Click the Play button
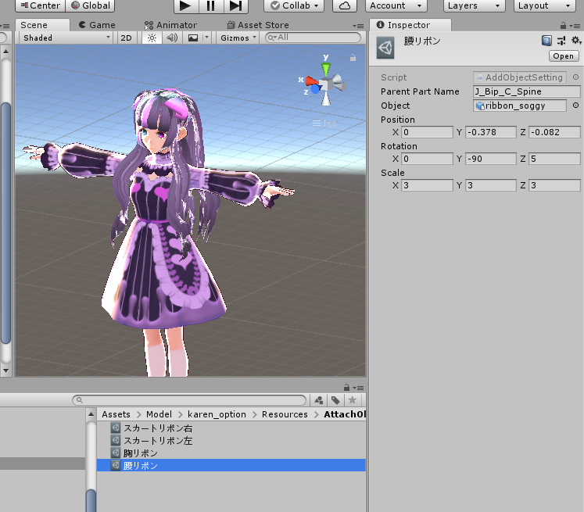This screenshot has height=512, width=584. (186, 5)
